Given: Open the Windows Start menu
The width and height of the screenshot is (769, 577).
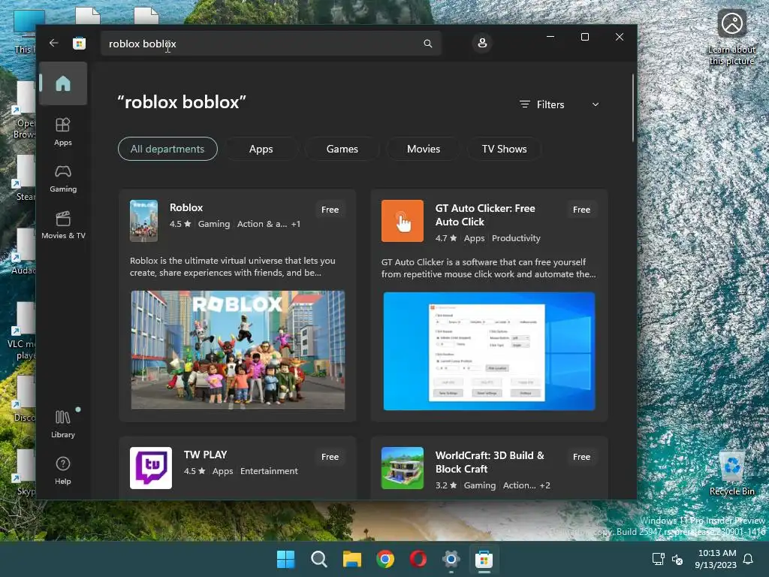Looking at the screenshot, I should 285,559.
